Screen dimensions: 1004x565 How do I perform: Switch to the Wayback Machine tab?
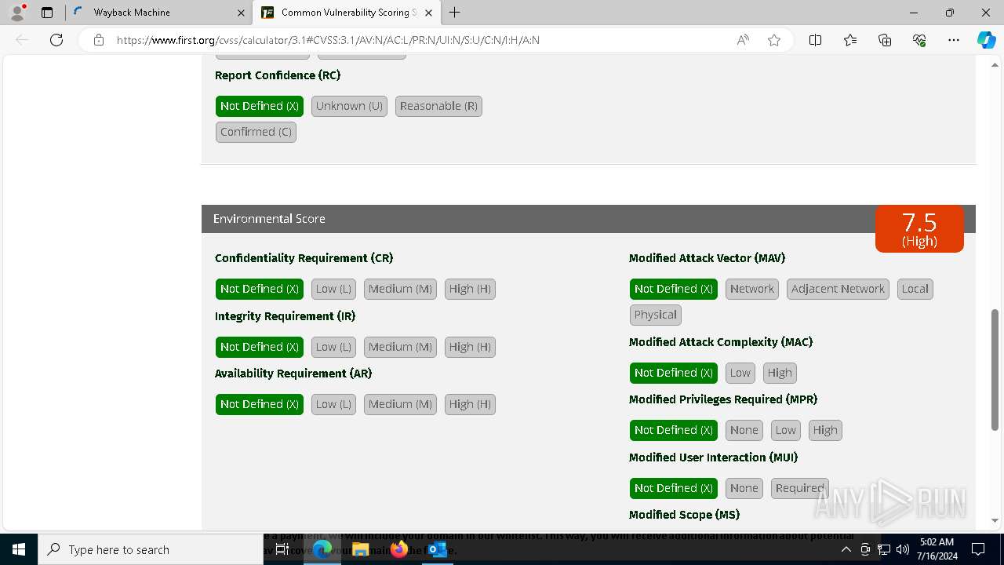coord(158,13)
